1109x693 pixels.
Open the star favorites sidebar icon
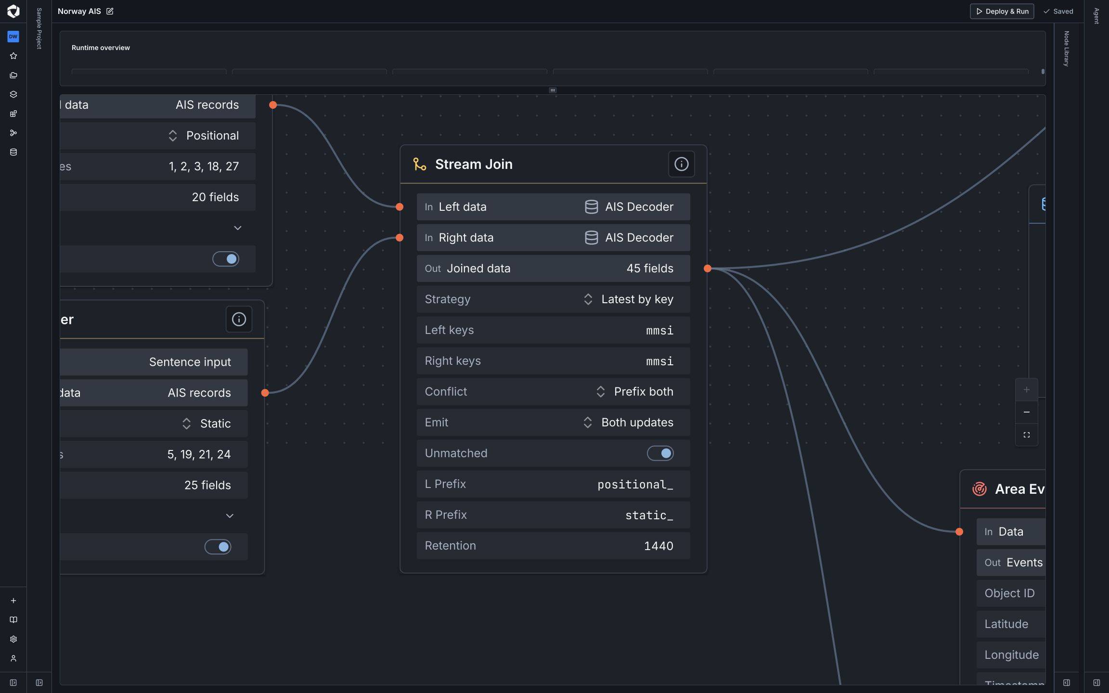click(x=13, y=56)
